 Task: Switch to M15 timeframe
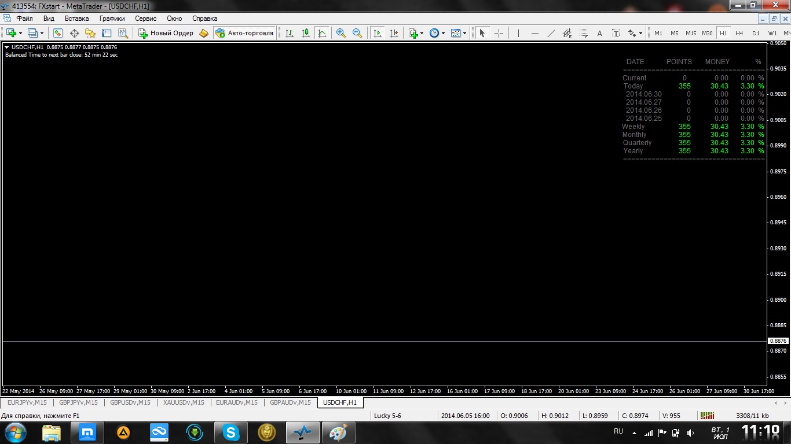(x=691, y=33)
